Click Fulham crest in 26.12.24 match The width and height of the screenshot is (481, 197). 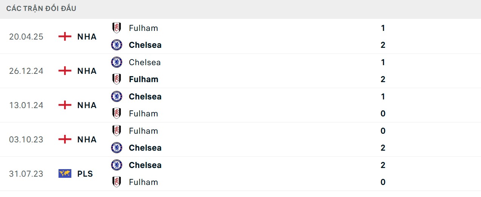117,79
